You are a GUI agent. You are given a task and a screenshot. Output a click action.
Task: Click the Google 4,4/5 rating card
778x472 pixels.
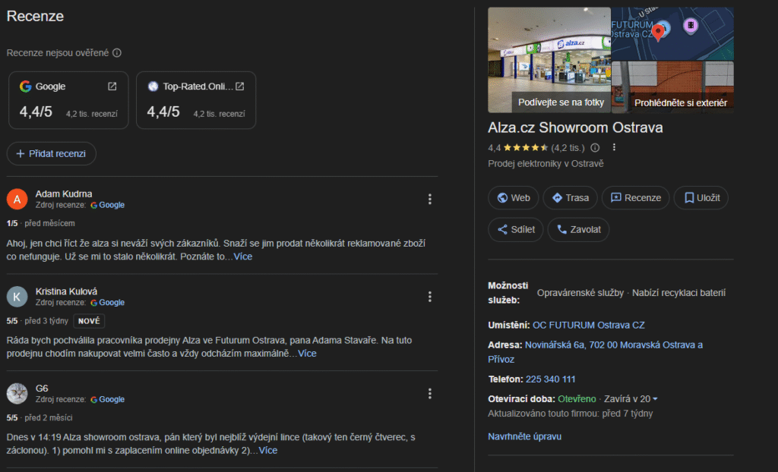tap(68, 100)
